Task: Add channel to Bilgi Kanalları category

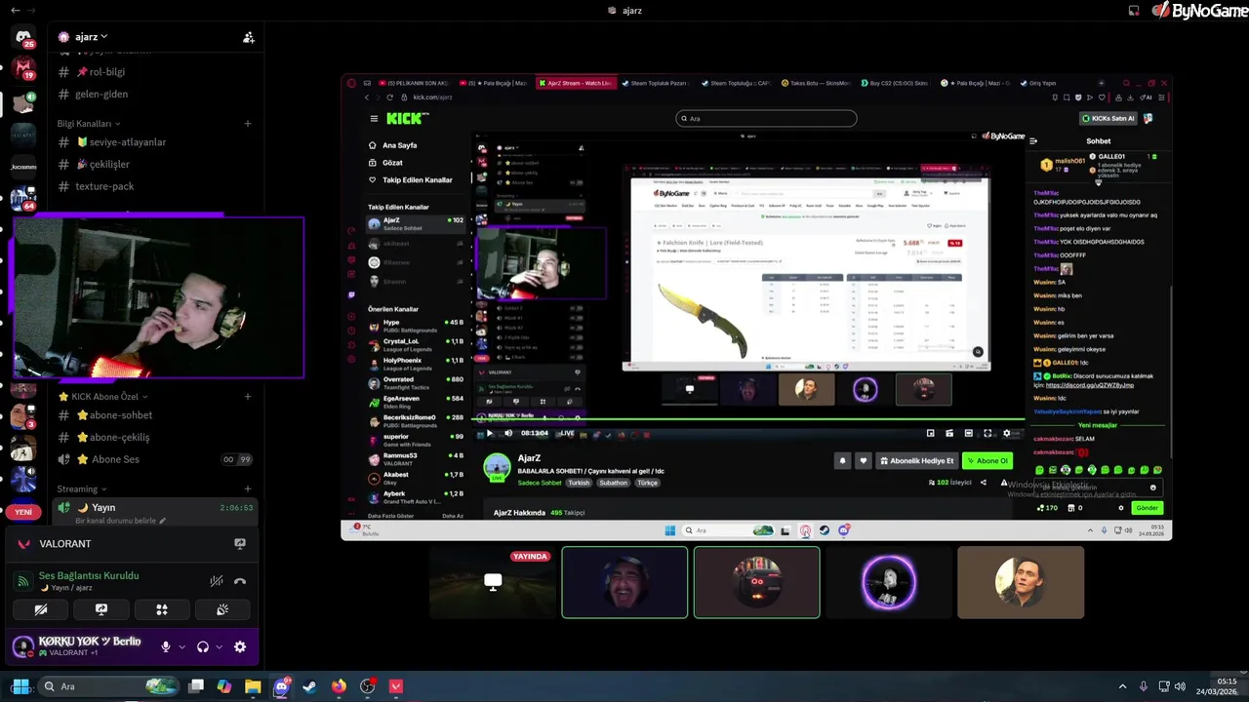Action: pyautogui.click(x=248, y=124)
